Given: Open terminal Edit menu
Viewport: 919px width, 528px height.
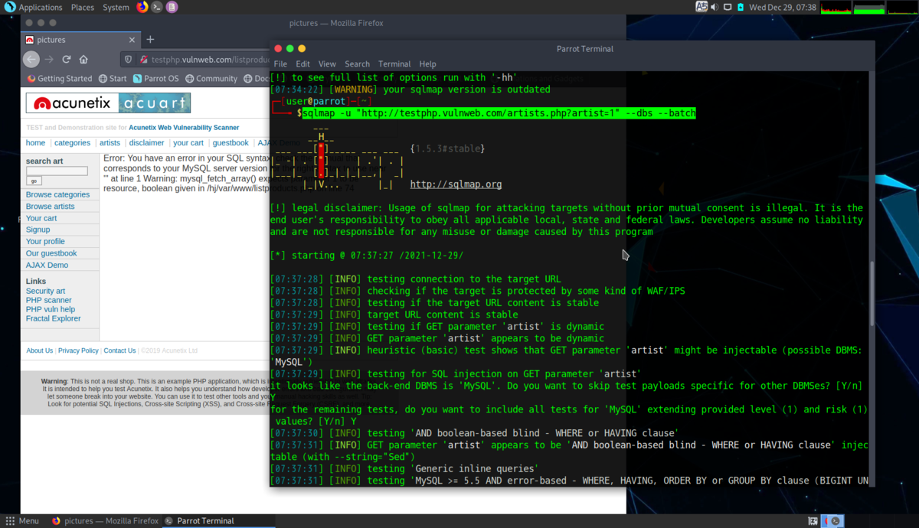Looking at the screenshot, I should (x=303, y=64).
